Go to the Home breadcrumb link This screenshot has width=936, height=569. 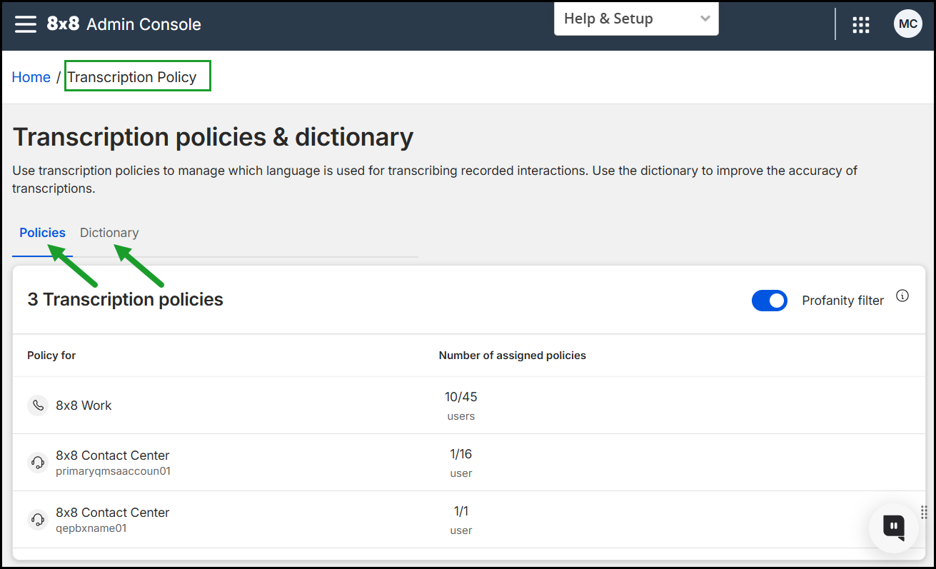[31, 77]
